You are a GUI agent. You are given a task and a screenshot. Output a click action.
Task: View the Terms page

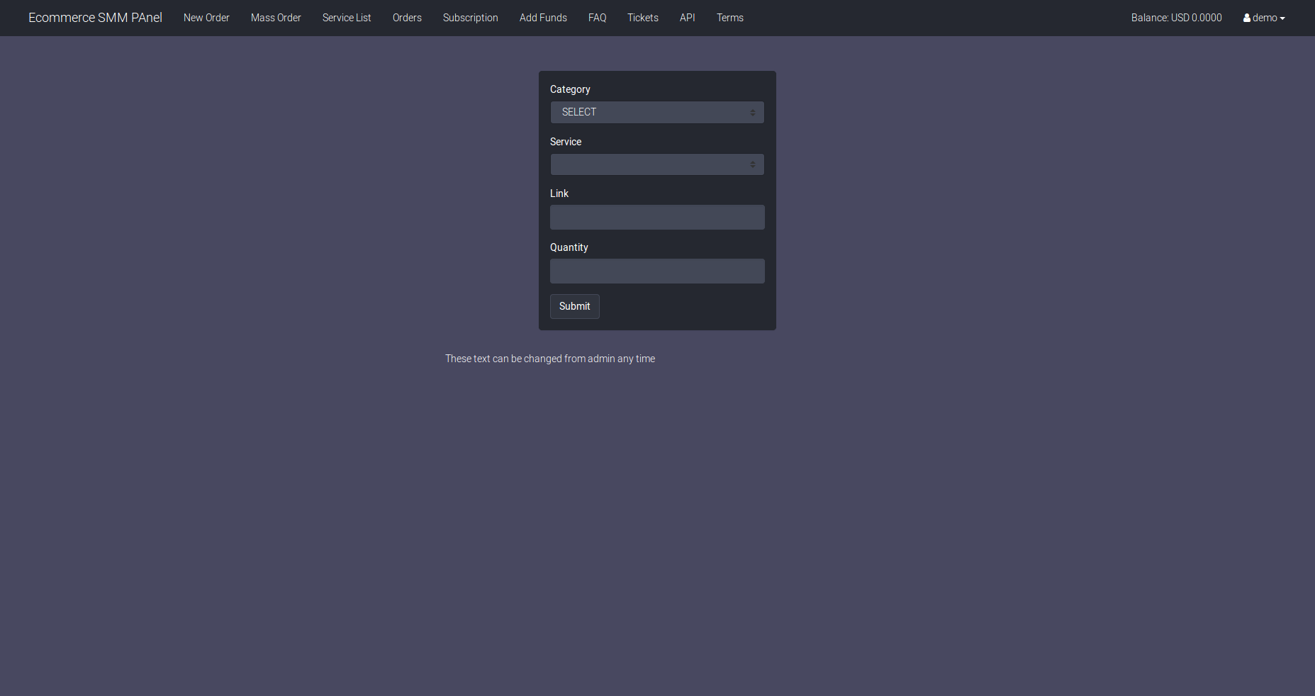pyautogui.click(x=729, y=18)
